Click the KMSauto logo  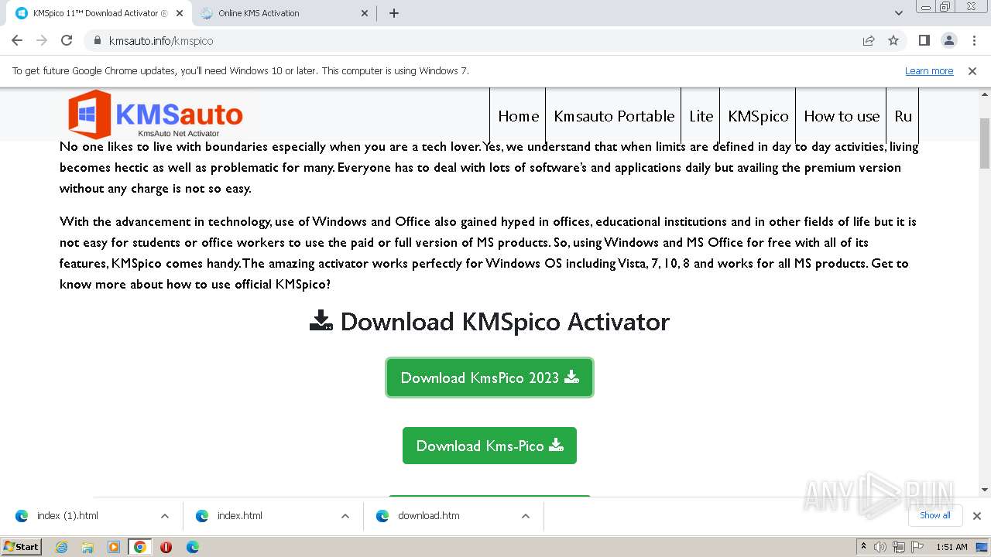pyautogui.click(x=156, y=114)
